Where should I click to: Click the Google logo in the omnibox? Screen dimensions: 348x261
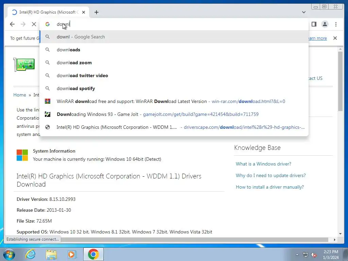point(48,24)
